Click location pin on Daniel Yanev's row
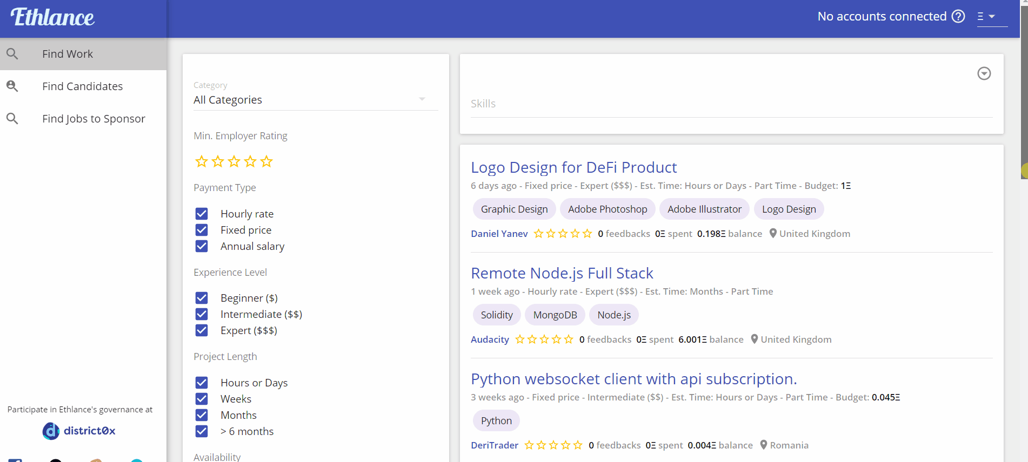Image resolution: width=1028 pixels, height=462 pixels. click(x=773, y=233)
